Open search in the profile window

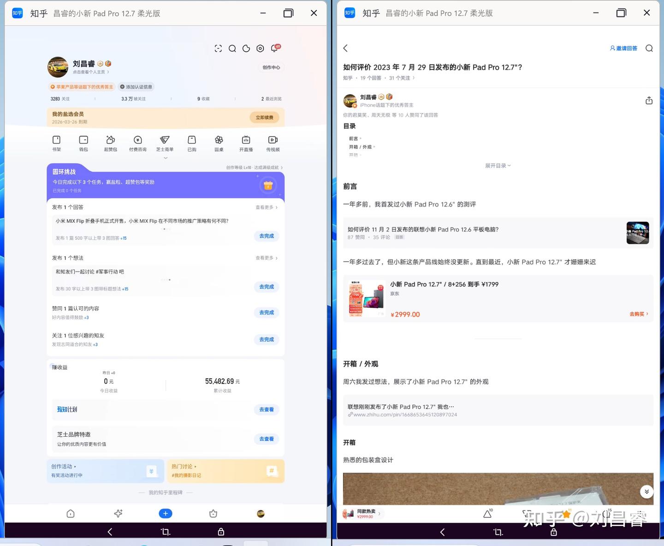[x=232, y=48]
